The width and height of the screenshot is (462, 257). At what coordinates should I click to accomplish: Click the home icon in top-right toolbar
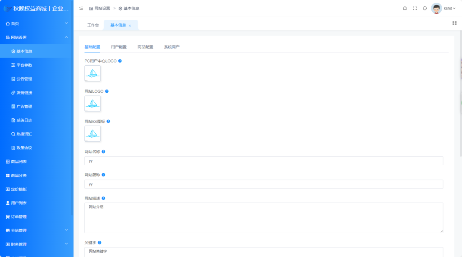(x=405, y=8)
